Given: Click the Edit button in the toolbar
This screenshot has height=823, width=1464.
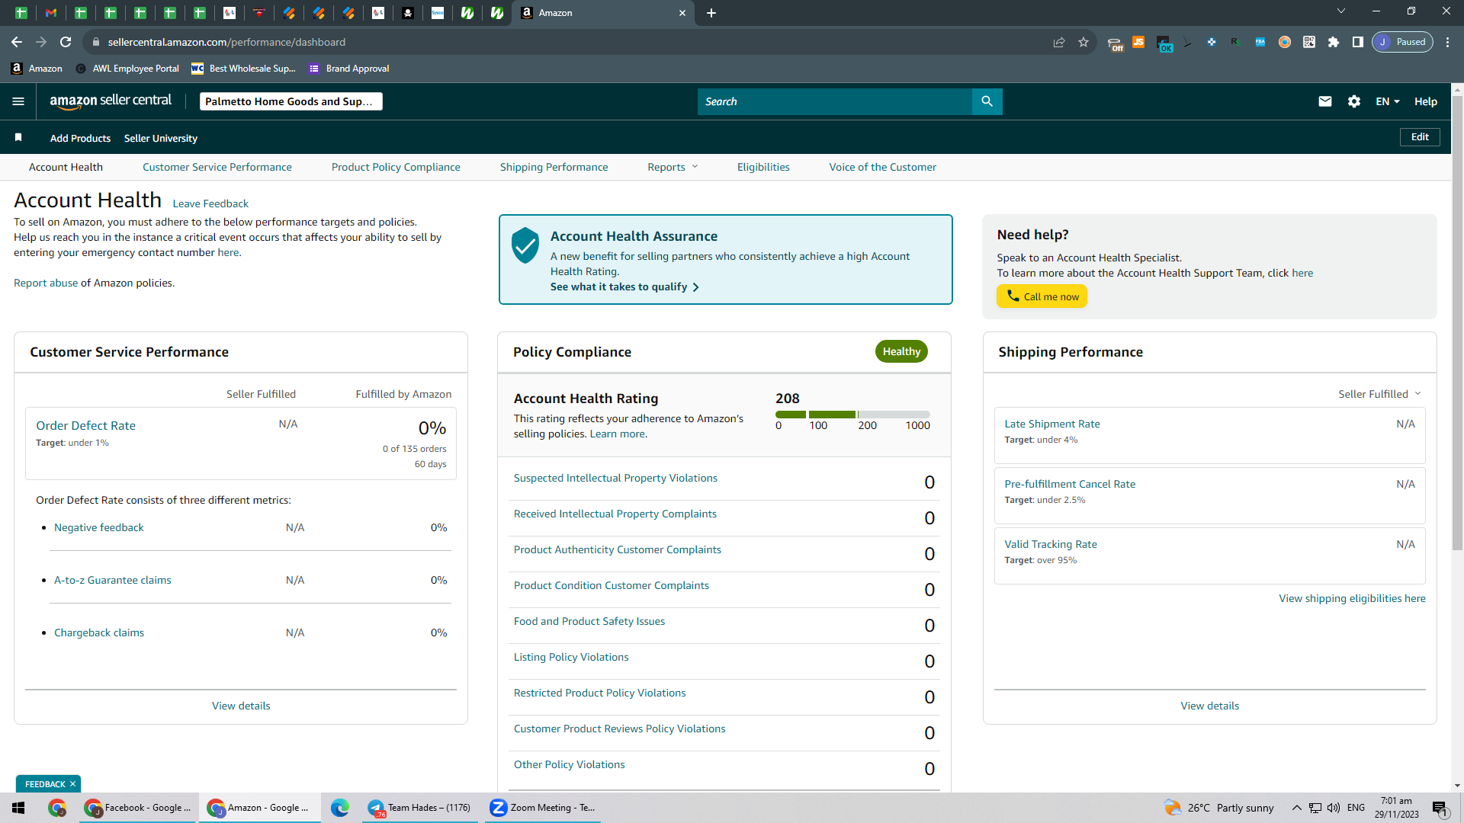Looking at the screenshot, I should pos(1420,137).
